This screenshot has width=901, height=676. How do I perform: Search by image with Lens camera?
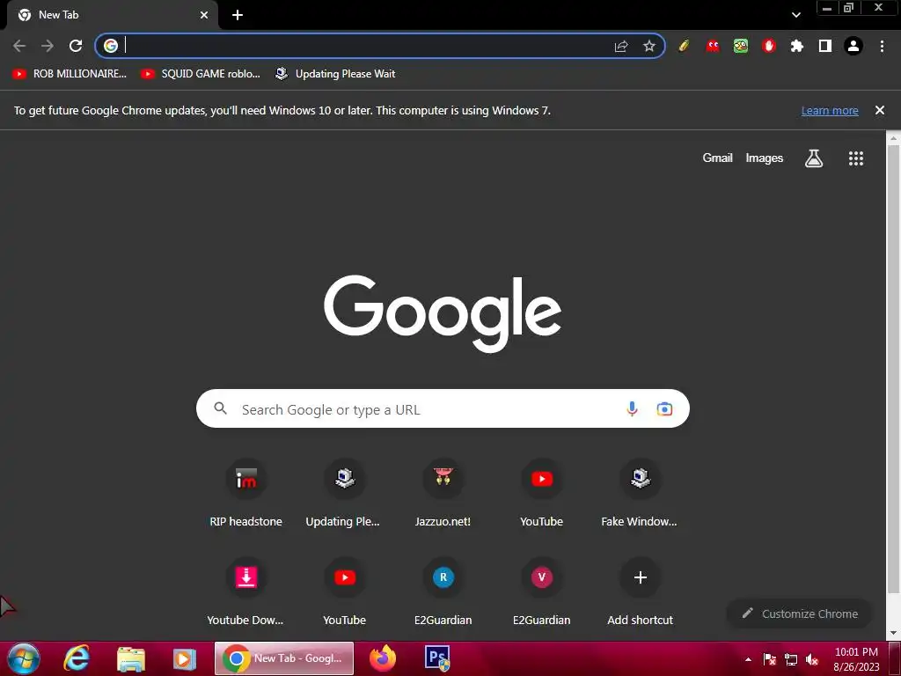[664, 408]
